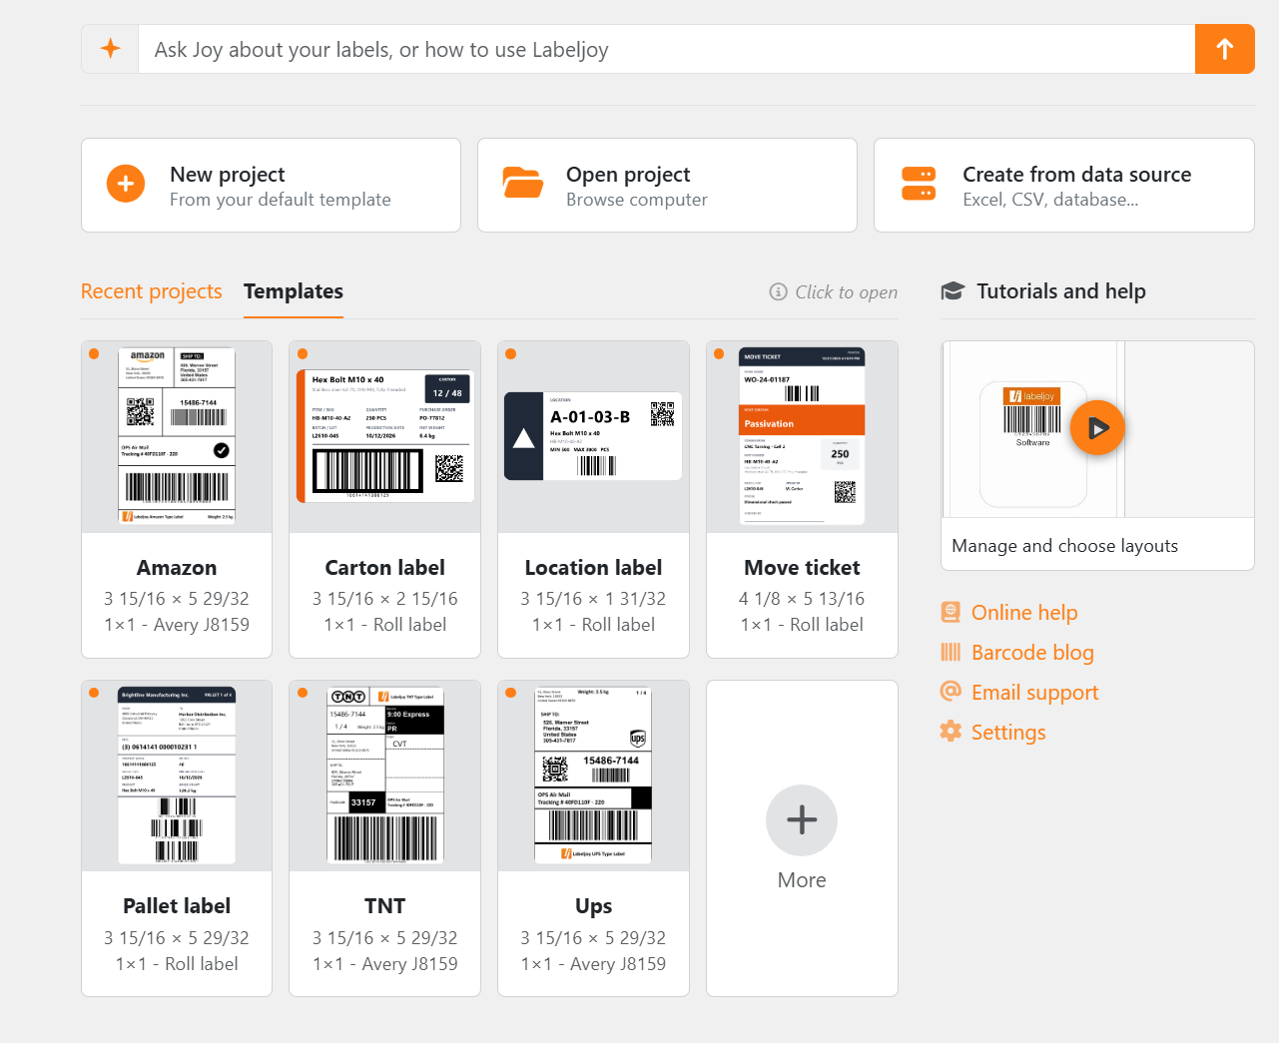This screenshot has height=1043, width=1279.
Task: Click the Create from data source database icon
Action: click(x=919, y=184)
